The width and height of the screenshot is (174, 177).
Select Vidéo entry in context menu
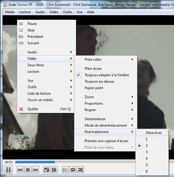click(46, 59)
